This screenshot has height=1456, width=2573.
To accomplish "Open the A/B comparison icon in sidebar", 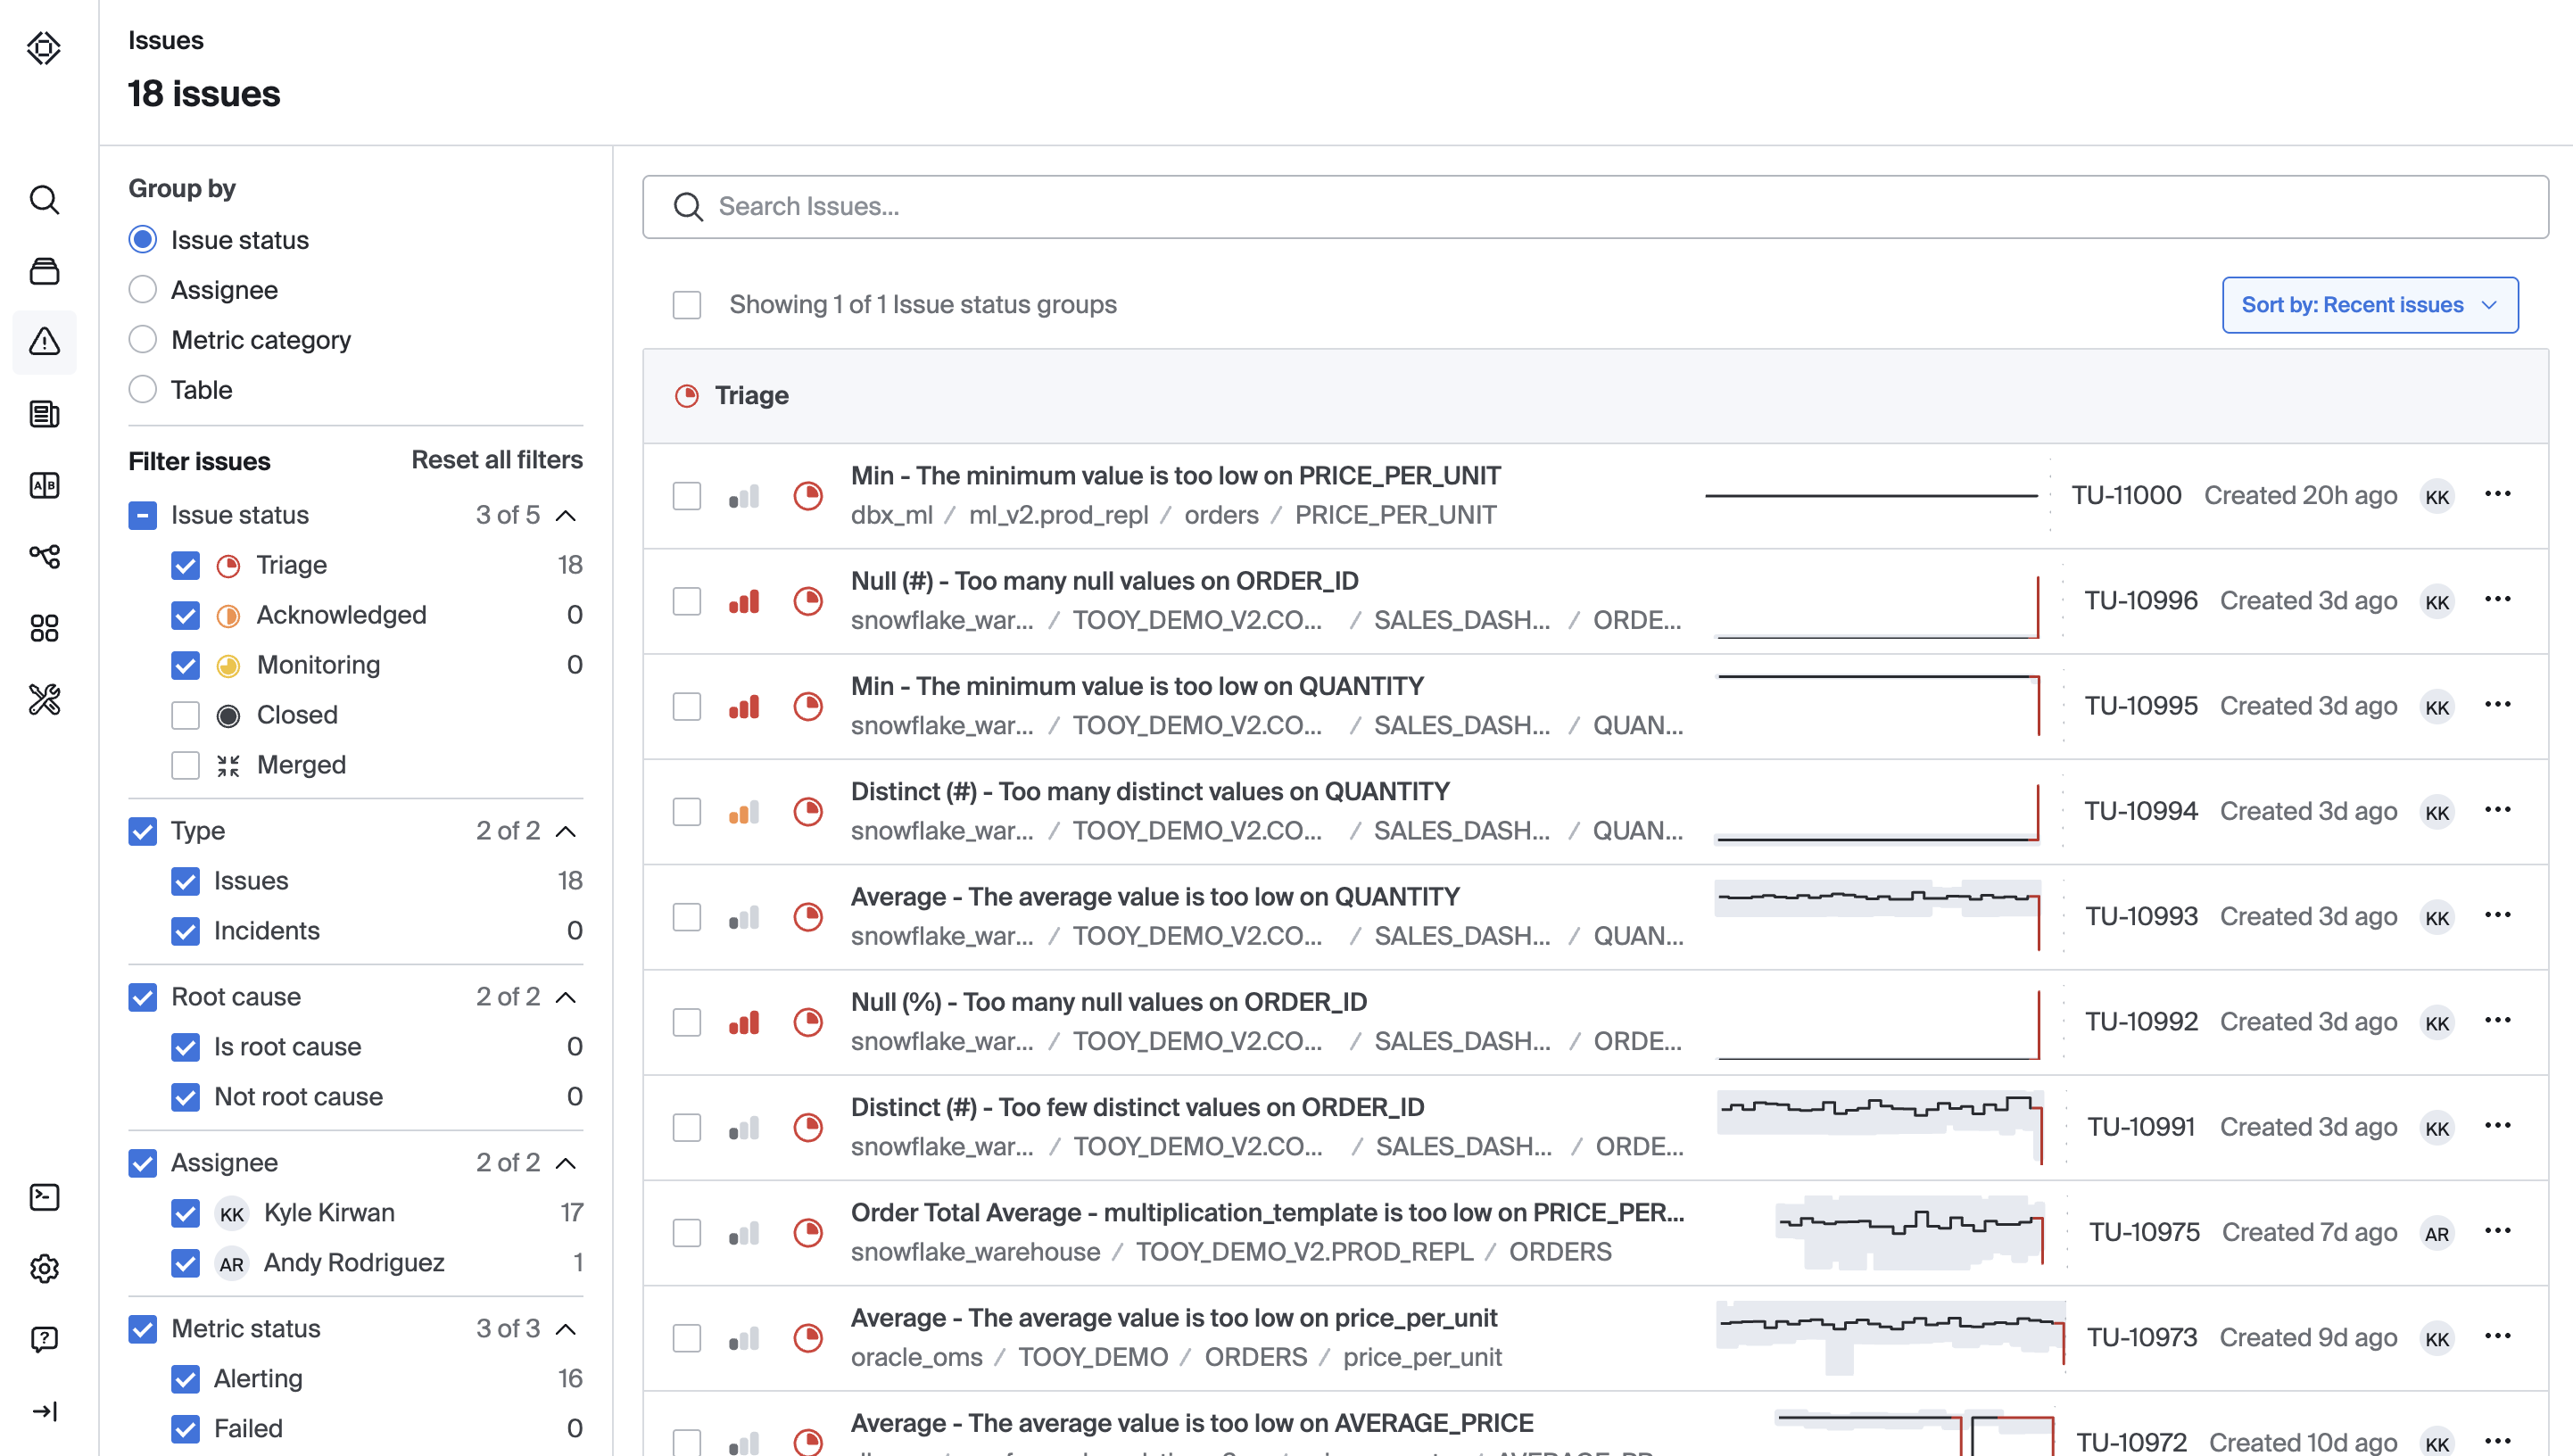I will [x=44, y=485].
